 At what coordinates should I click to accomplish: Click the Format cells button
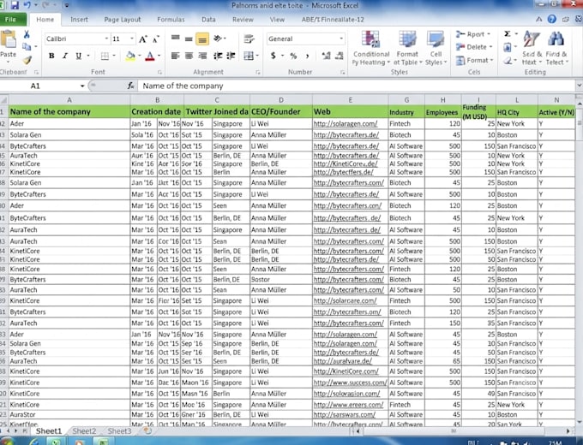pos(474,60)
